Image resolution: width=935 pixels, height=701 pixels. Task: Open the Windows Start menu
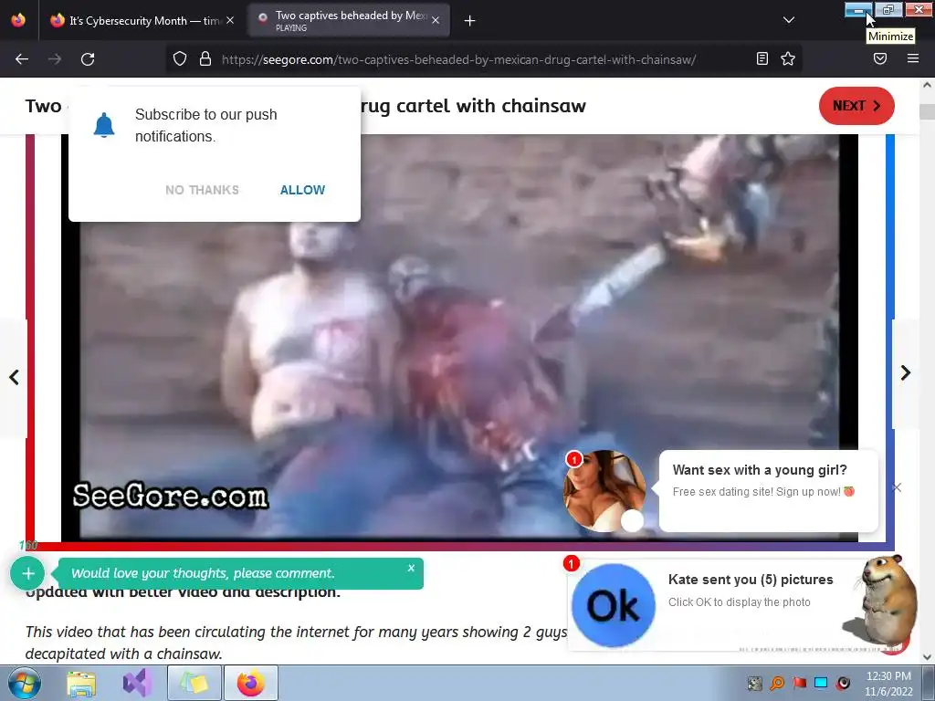pos(25,683)
